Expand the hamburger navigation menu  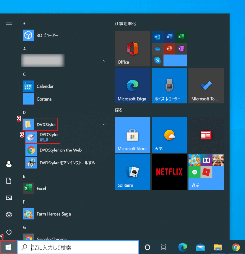click(9, 23)
